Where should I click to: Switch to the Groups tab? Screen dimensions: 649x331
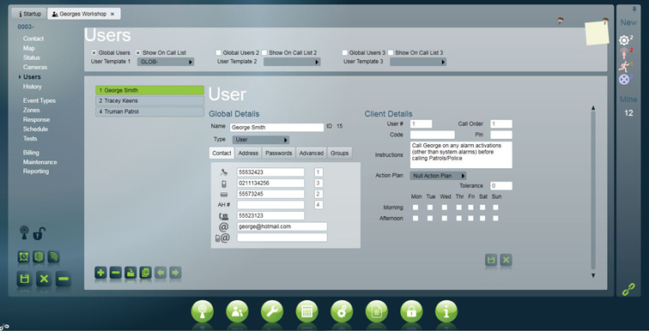tap(340, 153)
